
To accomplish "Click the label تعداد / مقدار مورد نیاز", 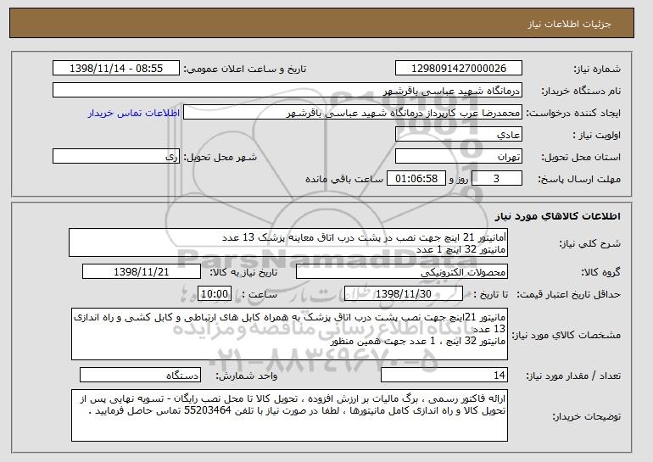I will (x=573, y=376).
